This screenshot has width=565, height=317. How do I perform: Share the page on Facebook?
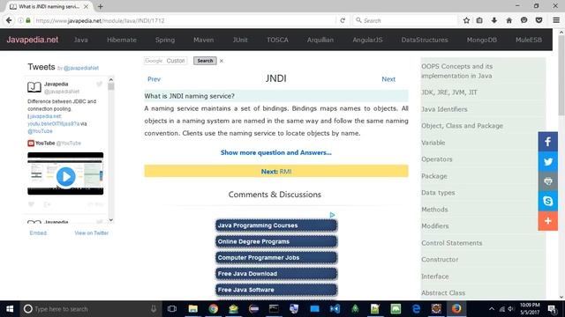pyautogui.click(x=547, y=142)
